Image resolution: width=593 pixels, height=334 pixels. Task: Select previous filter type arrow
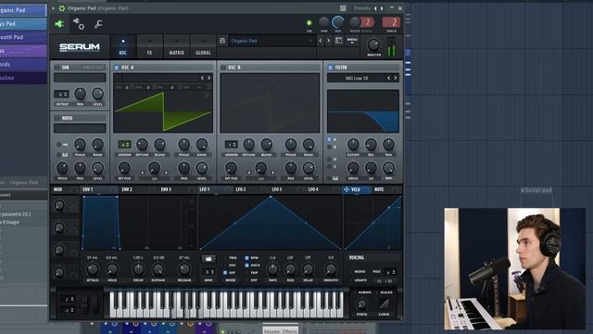388,78
